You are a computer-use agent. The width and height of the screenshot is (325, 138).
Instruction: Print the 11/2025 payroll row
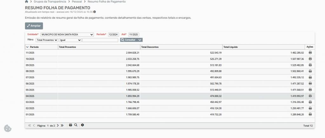[310, 53]
